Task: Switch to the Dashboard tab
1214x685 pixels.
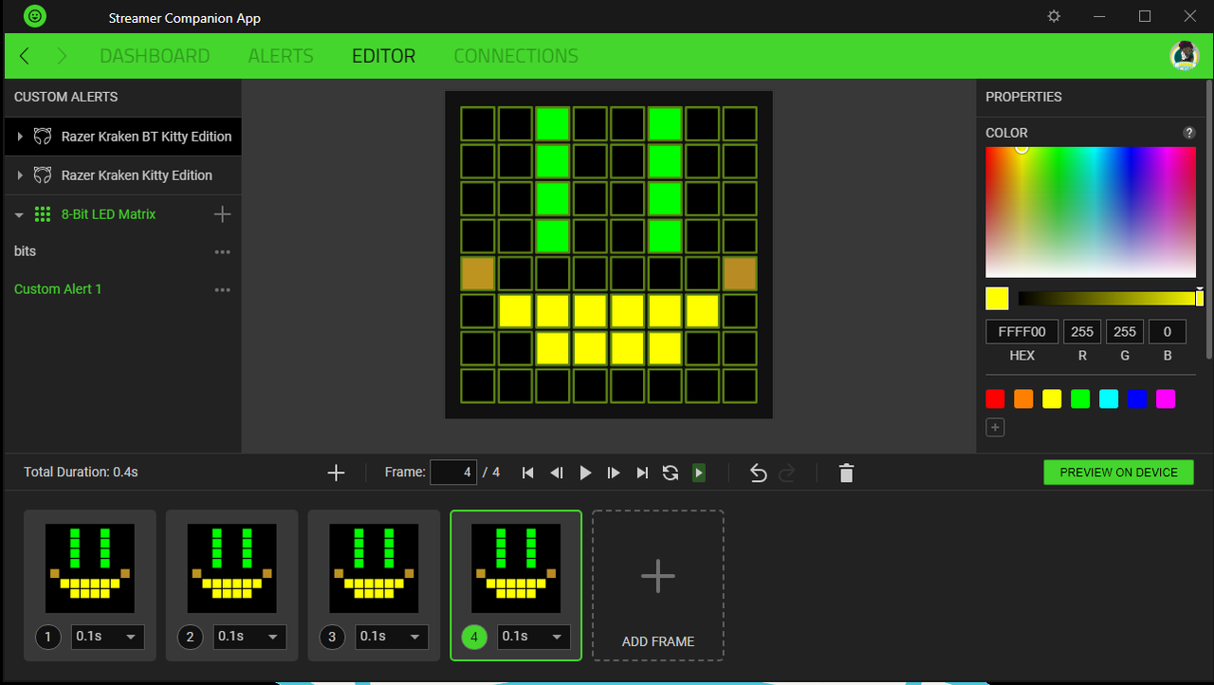Action: point(155,56)
